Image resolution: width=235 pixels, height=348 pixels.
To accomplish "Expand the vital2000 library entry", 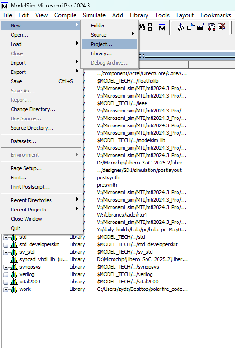I will click(x=6, y=282).
